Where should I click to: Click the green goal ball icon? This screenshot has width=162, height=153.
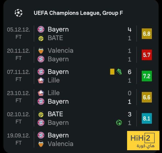pos(119,123)
